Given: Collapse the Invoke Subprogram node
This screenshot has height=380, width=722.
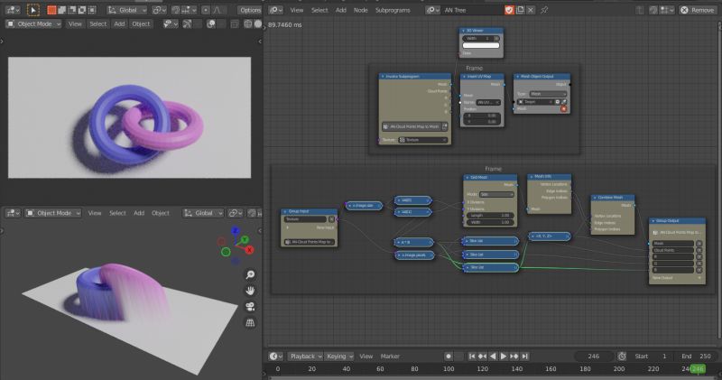Looking at the screenshot, I should 383,77.
